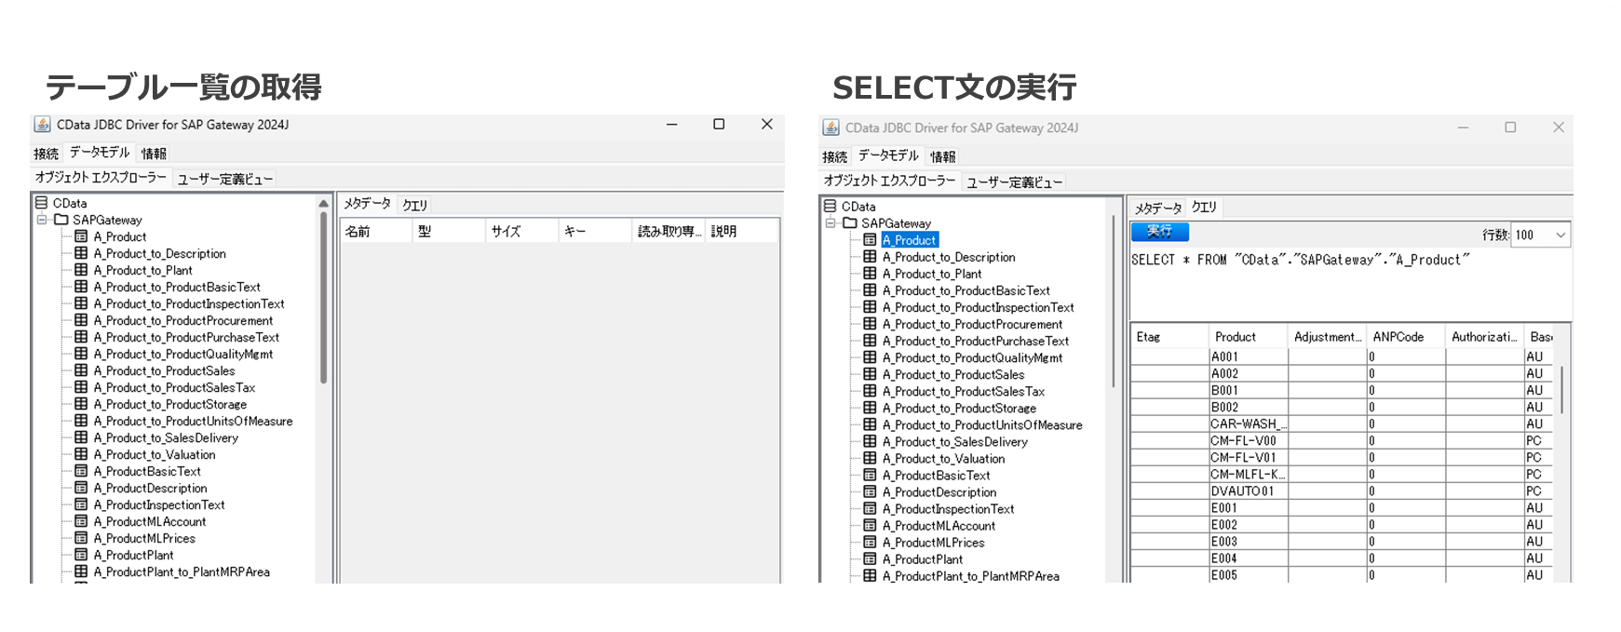The height and width of the screenshot is (632, 1621).
Task: Select highlighted A_Product in right window tree
Action: (x=910, y=240)
